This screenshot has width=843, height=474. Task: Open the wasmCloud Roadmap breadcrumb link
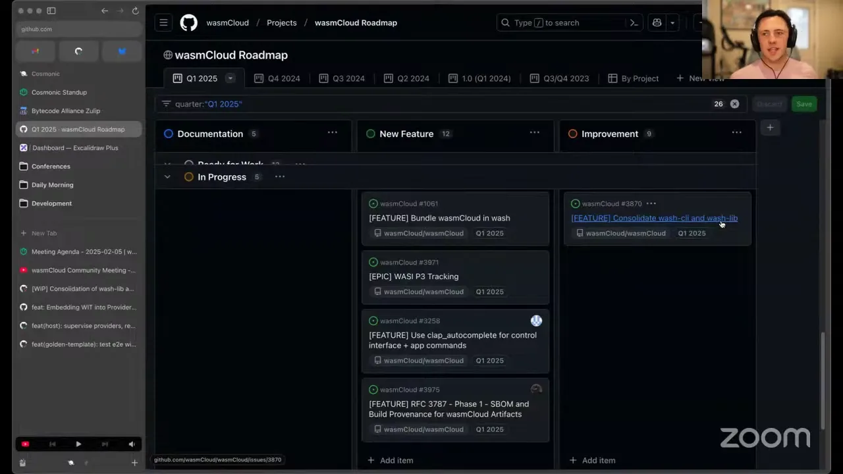(356, 22)
